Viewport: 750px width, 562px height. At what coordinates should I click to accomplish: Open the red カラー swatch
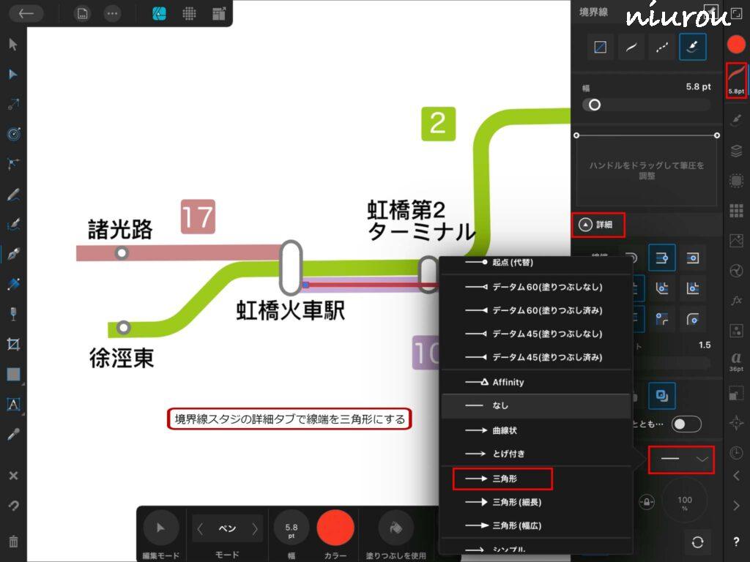click(x=335, y=527)
